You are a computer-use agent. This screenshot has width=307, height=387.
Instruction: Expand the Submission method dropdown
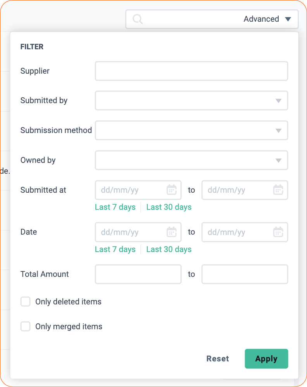191,130
